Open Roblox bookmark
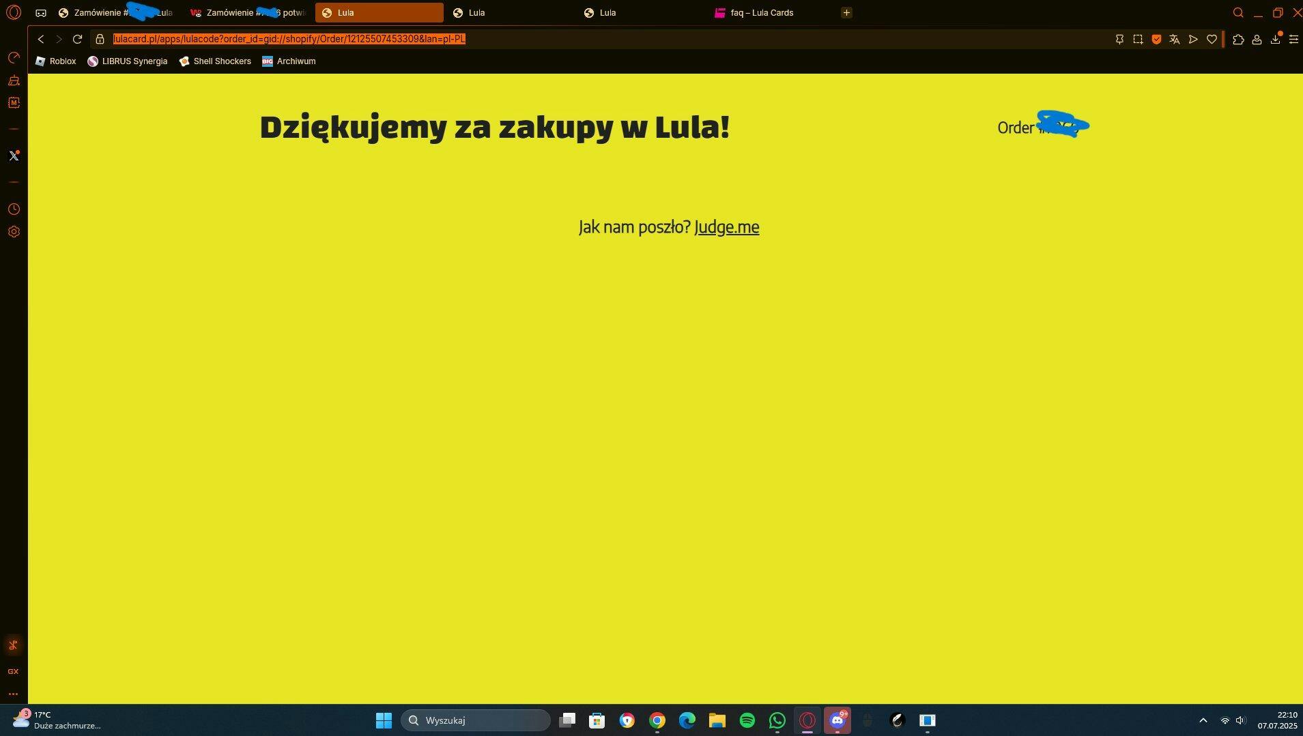1303x736 pixels. tap(56, 61)
